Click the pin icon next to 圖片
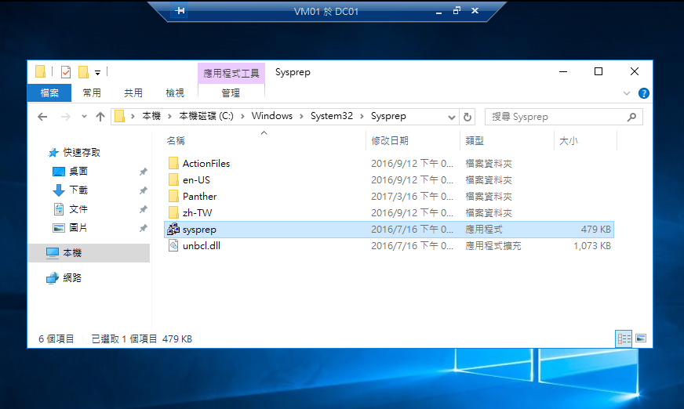684x409 pixels. [x=143, y=228]
